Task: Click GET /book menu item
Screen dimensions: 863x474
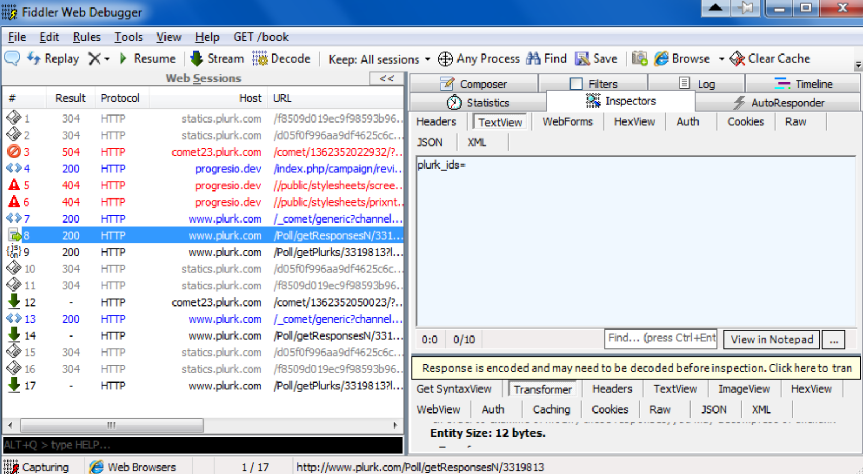Action: [261, 37]
